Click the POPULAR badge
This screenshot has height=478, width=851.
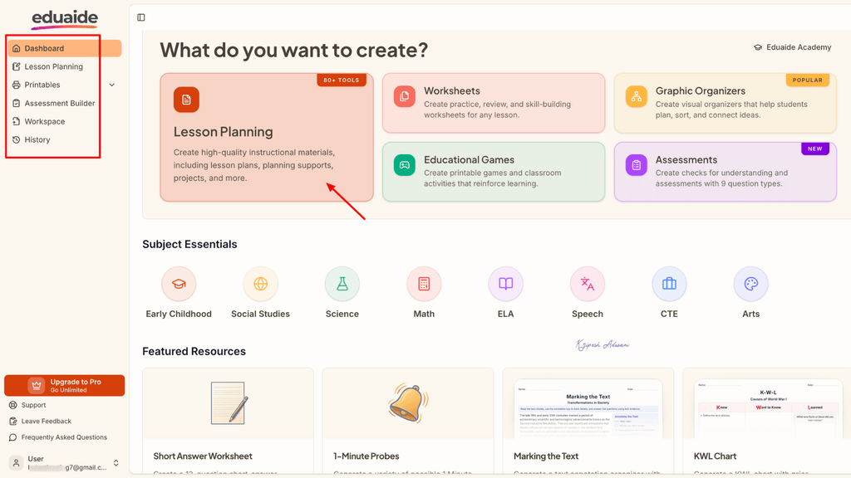pyautogui.click(x=808, y=80)
